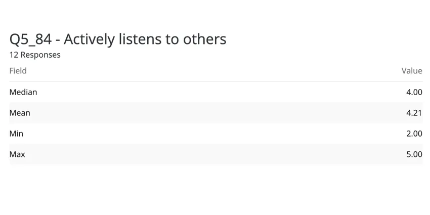Click the Min row label
The height and width of the screenshot is (215, 430).
pyautogui.click(x=16, y=134)
